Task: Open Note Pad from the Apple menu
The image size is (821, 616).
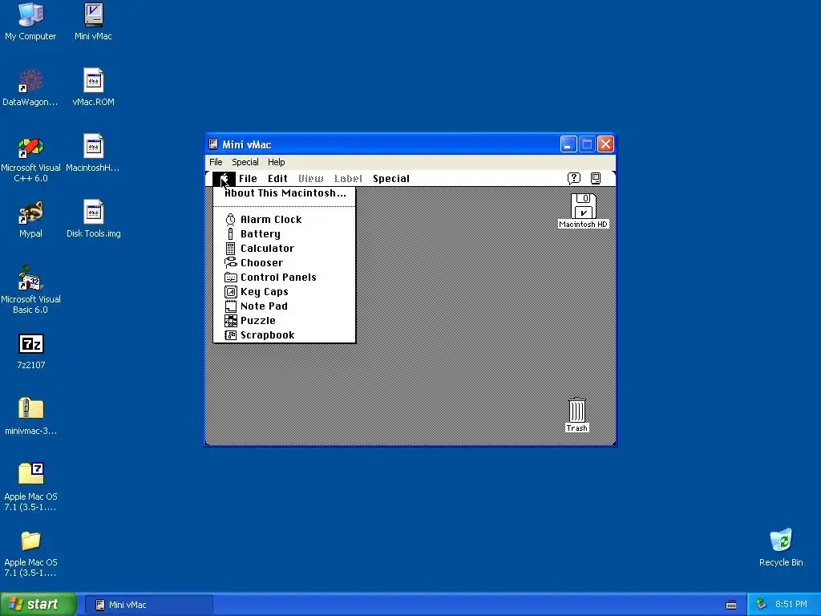Action: point(285,306)
